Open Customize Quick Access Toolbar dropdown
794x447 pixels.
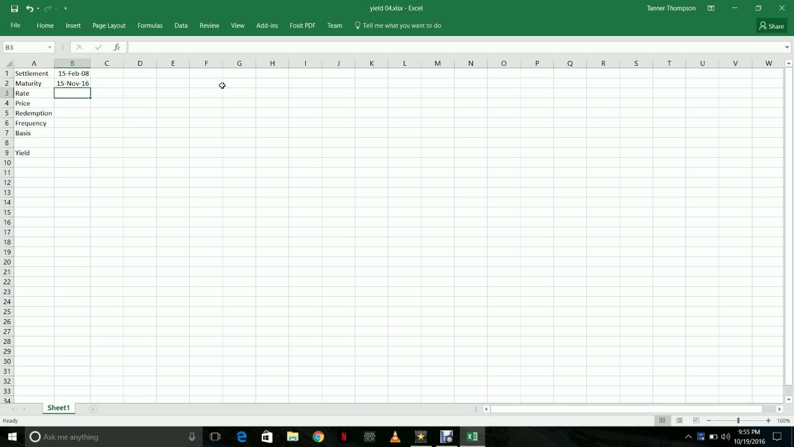tap(65, 9)
